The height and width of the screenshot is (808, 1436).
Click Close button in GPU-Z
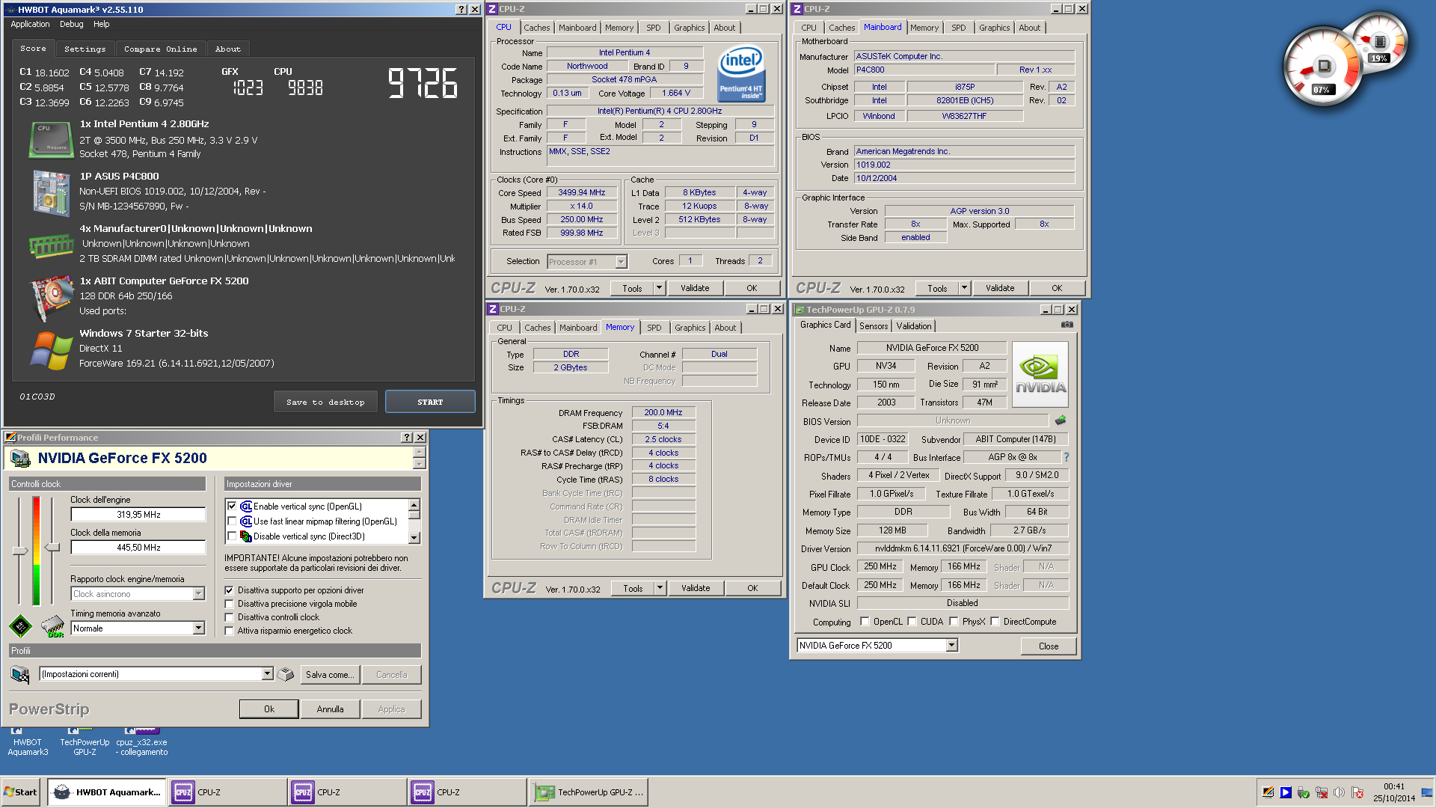1049,646
